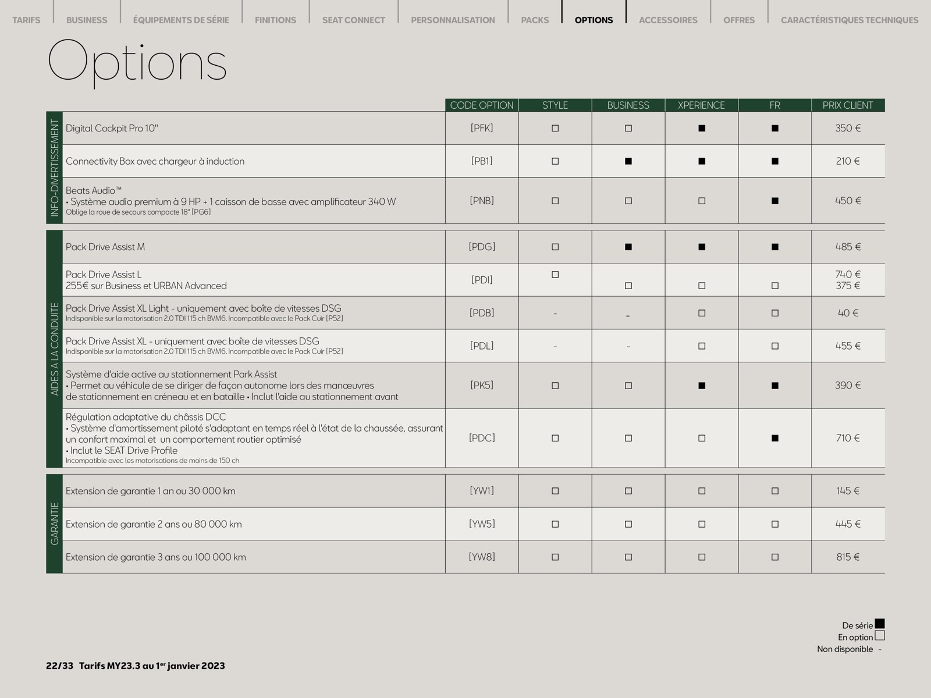Click option code [YW1]
This screenshot has height=698, width=931.
click(482, 491)
